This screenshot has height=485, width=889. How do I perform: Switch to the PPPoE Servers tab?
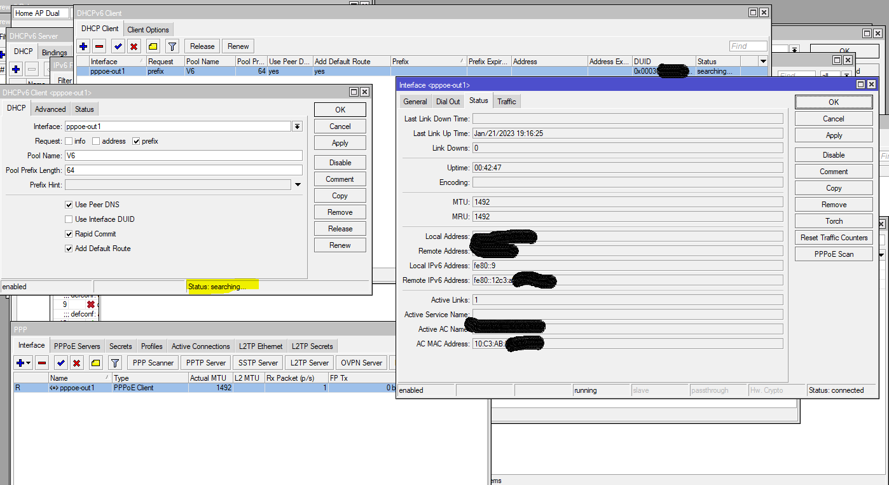pyautogui.click(x=77, y=346)
